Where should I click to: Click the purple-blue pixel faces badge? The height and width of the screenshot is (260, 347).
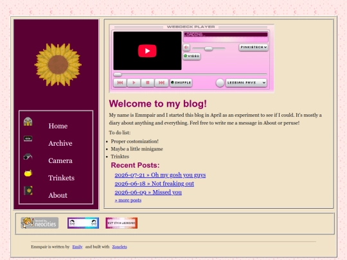pos(83,223)
